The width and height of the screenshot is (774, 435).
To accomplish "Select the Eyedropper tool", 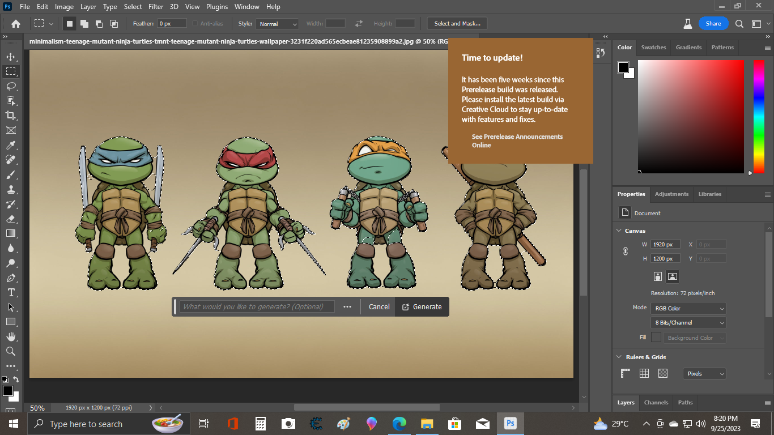I will pyautogui.click(x=11, y=145).
